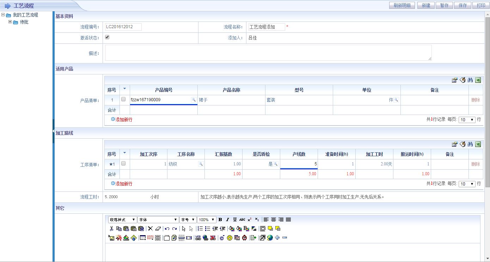Click the undo icon in the editor toolbar
This screenshot has height=262, width=490.
(167, 228)
